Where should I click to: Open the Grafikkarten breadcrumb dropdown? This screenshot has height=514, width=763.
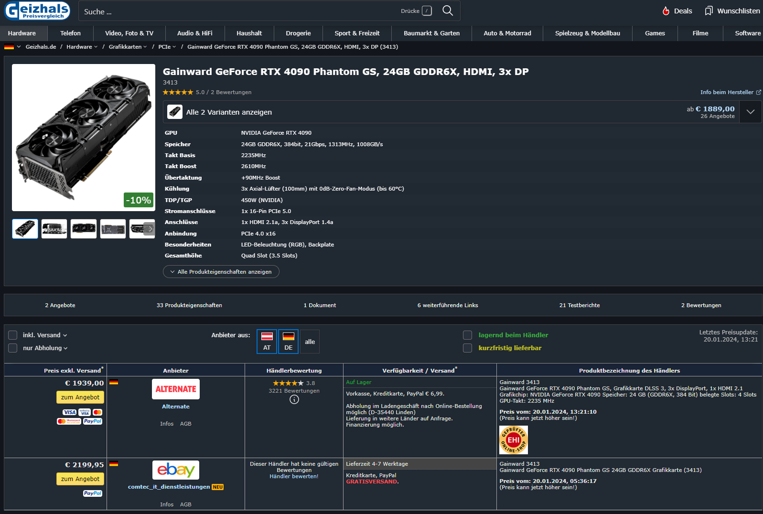tap(128, 47)
